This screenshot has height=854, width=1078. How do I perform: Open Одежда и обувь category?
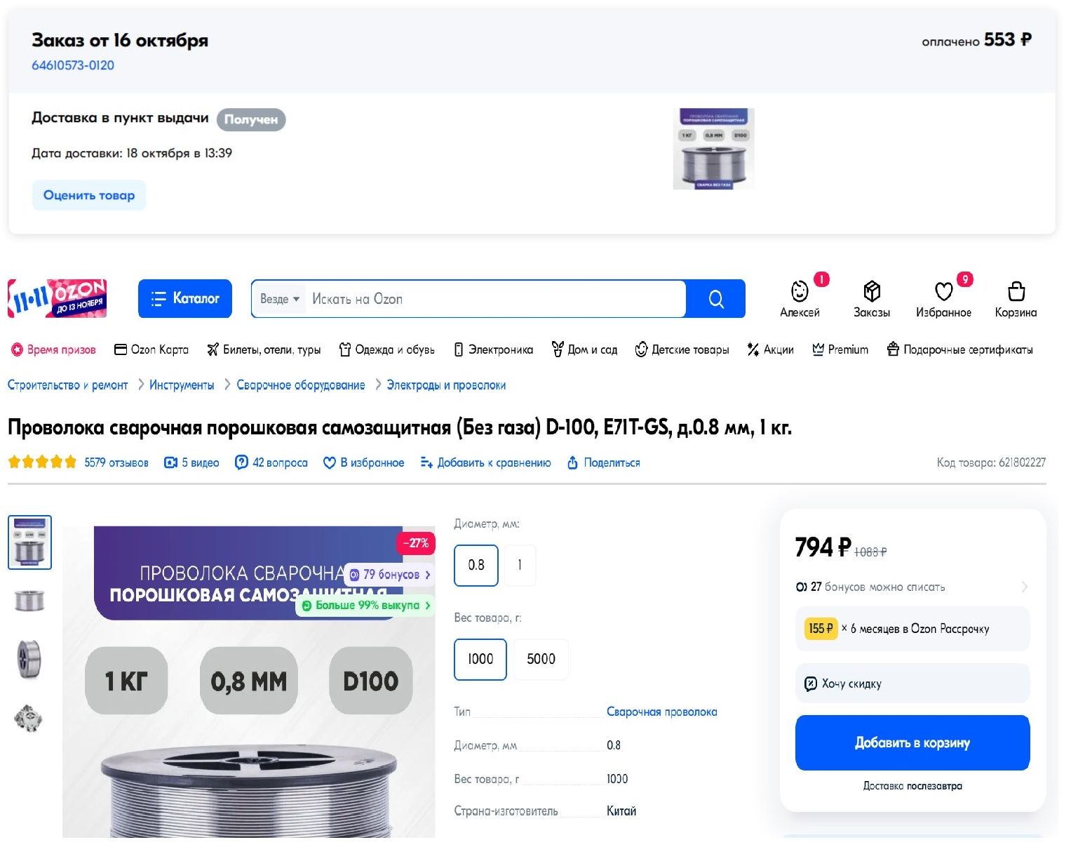click(x=386, y=349)
